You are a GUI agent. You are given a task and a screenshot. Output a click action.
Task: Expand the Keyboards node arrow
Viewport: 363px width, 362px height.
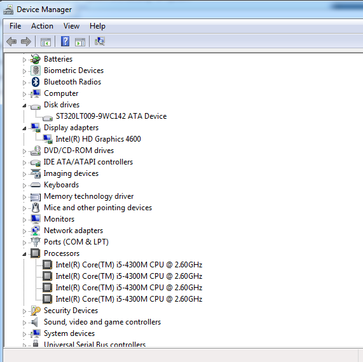[24, 185]
